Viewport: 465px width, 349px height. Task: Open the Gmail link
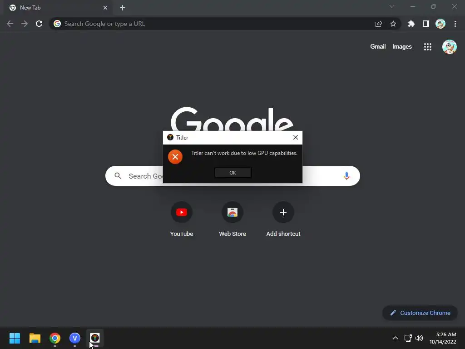tap(378, 47)
